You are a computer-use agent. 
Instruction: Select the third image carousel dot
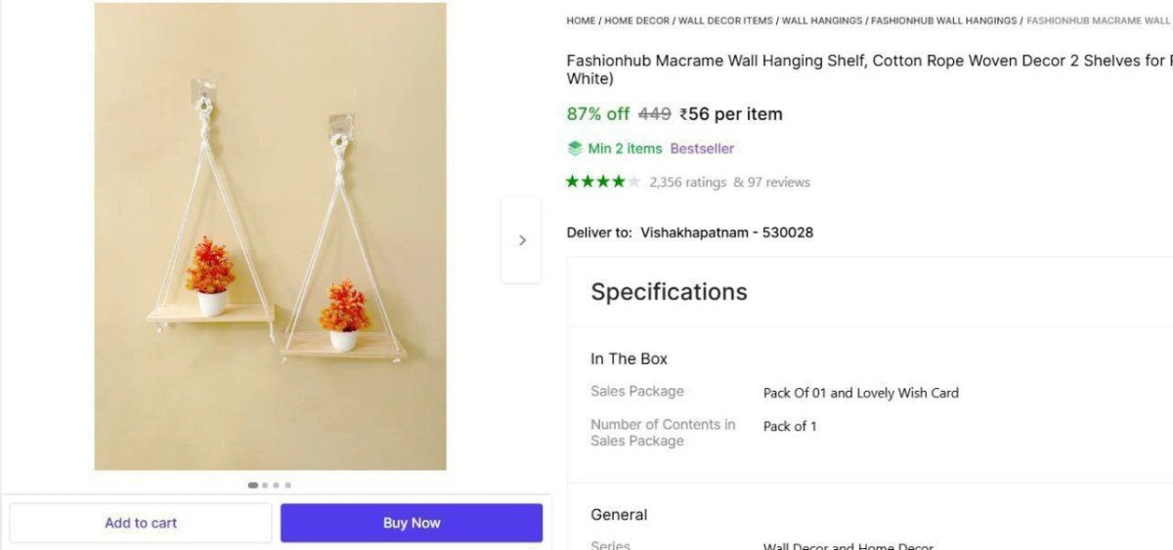[x=277, y=485]
